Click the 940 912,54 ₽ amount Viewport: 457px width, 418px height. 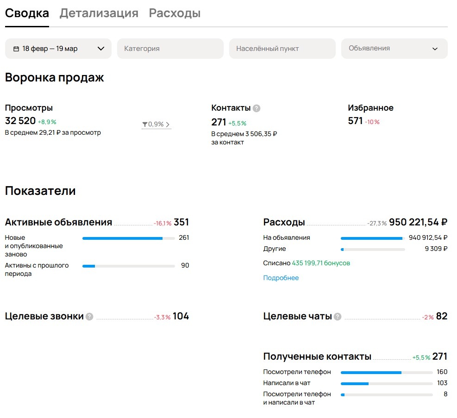coord(428,237)
